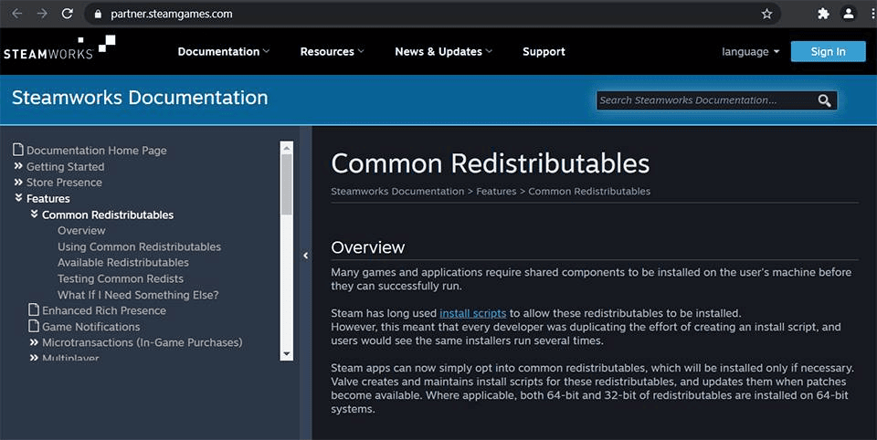The width and height of the screenshot is (877, 440).
Task: Open the Support page
Action: point(544,52)
